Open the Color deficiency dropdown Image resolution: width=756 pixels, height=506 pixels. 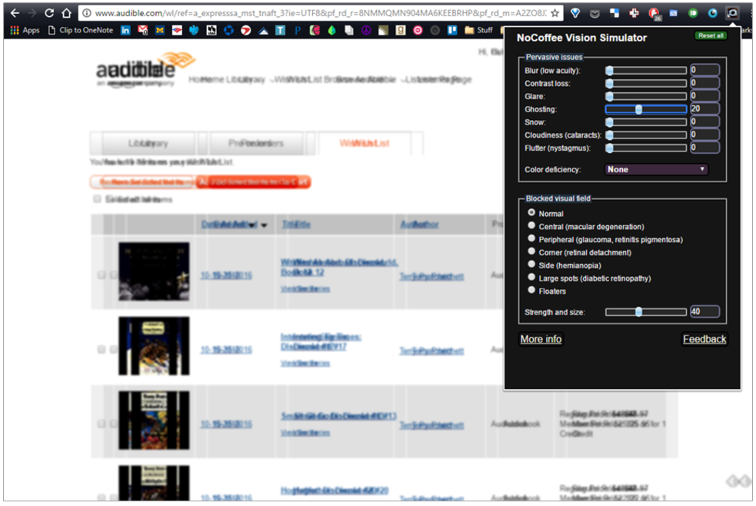[655, 169]
